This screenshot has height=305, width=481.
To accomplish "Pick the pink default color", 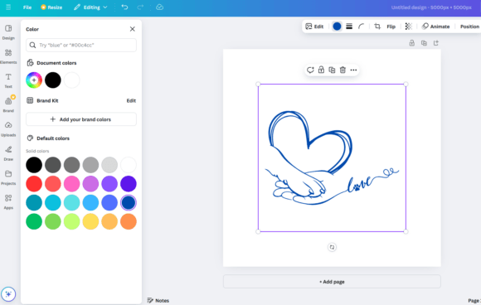I will (72, 184).
